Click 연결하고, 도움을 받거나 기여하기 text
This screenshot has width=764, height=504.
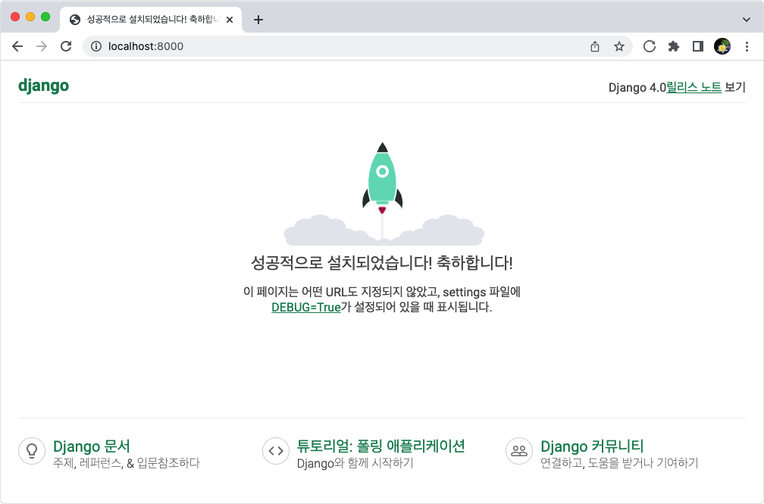tap(619, 463)
